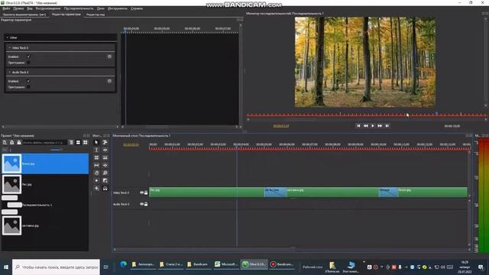
Task: Switch project panel to tree view
Action: point(71,143)
